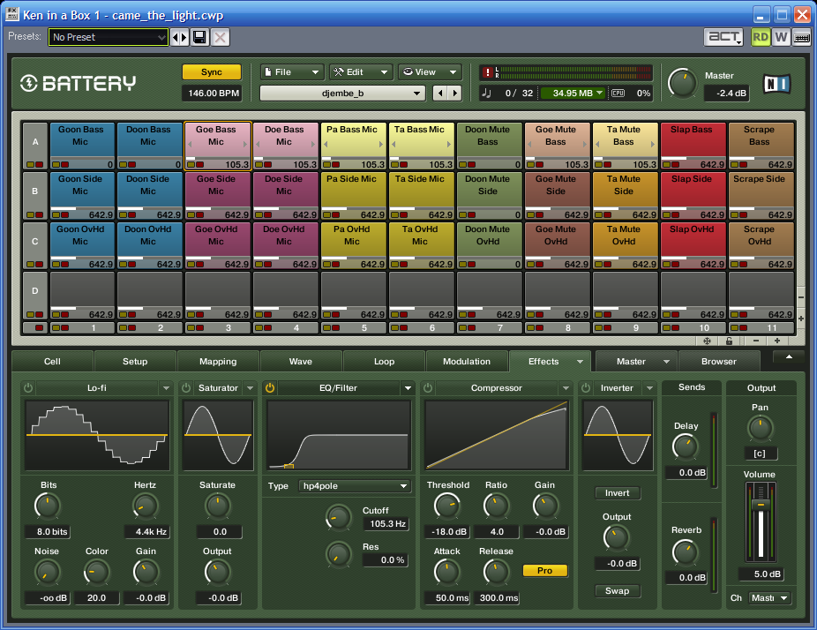
Task: Open the djembe_b kit dropdown
Action: 342,94
